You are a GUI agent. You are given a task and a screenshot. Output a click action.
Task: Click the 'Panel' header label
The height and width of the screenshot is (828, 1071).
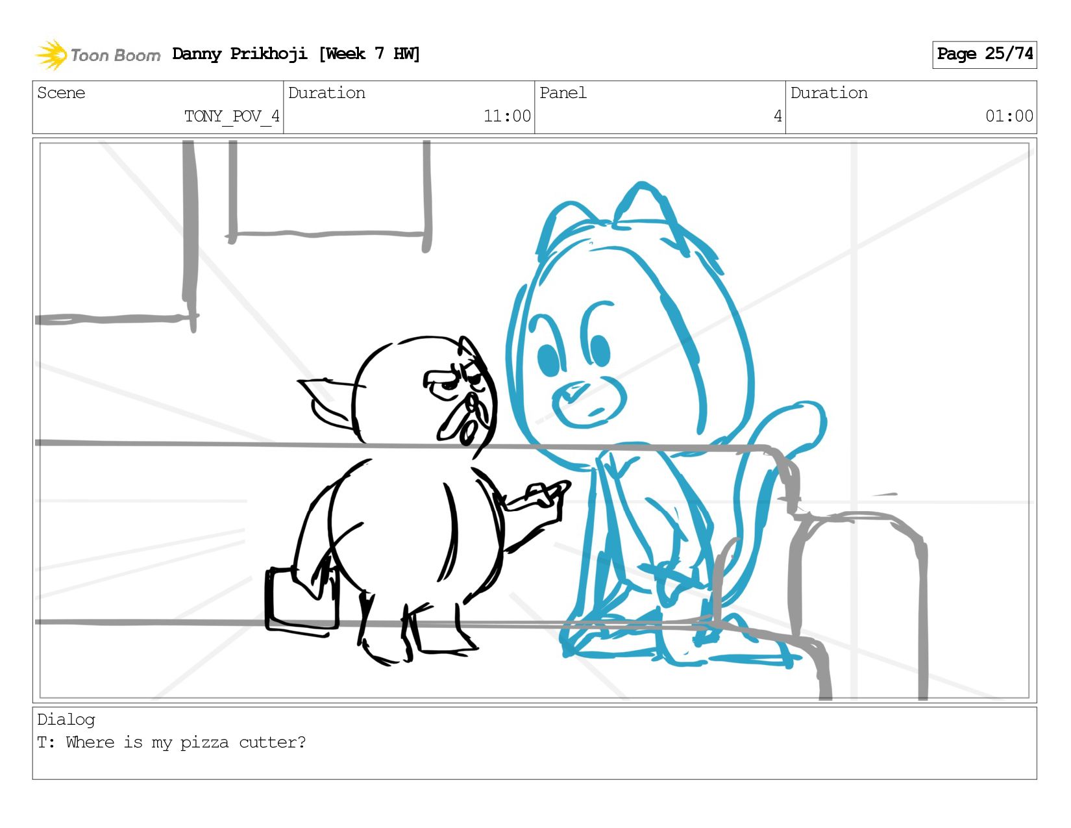pos(563,93)
